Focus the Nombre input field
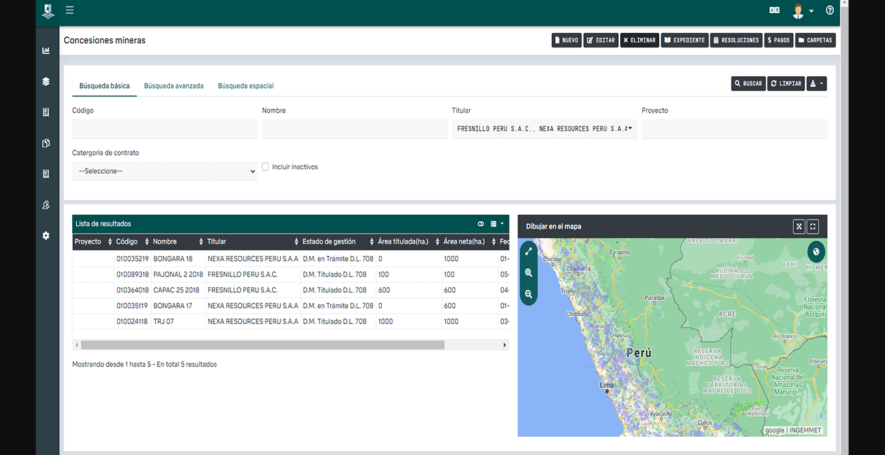Viewport: 885px width, 455px height. point(355,129)
